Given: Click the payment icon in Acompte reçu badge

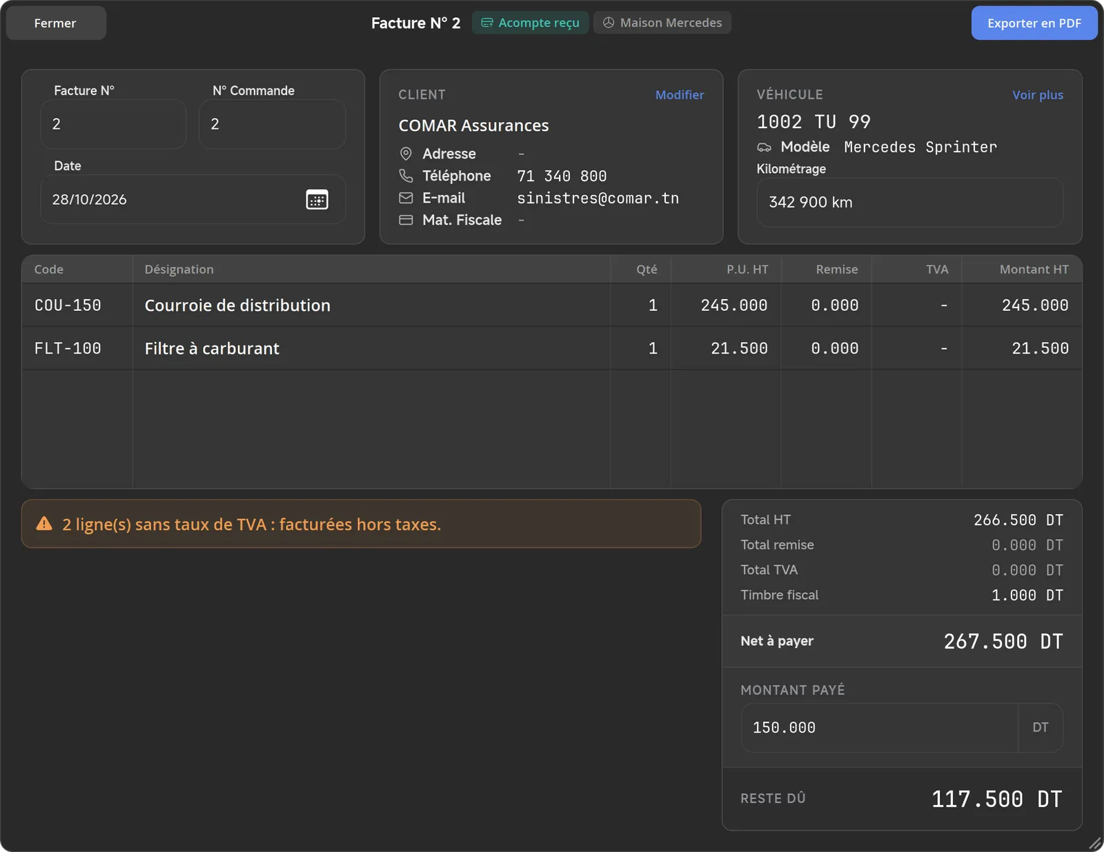Looking at the screenshot, I should click(487, 23).
